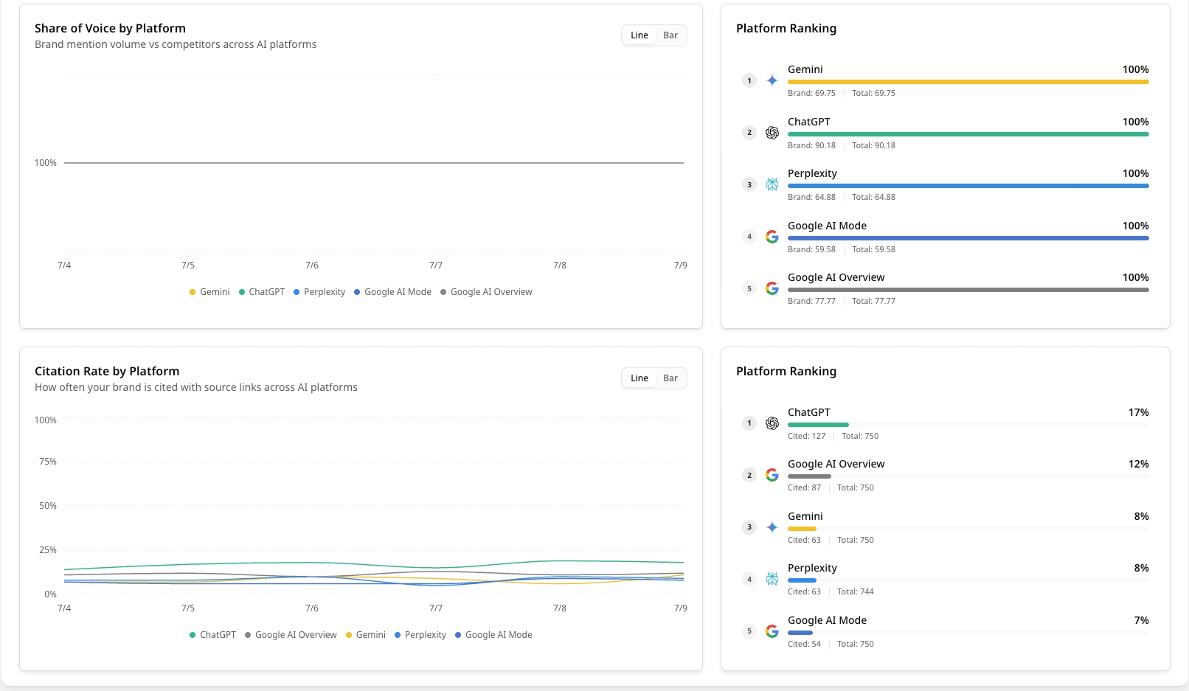1189x691 pixels.
Task: Select Line view for Share of Voice chart
Action: tap(639, 35)
